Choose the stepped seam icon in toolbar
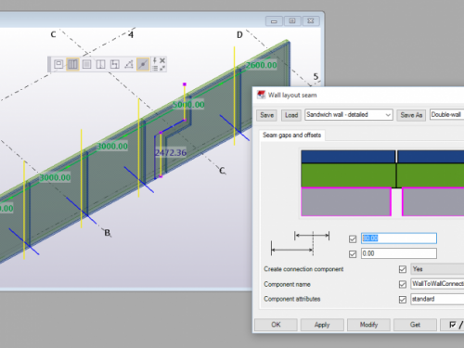 click(x=115, y=64)
